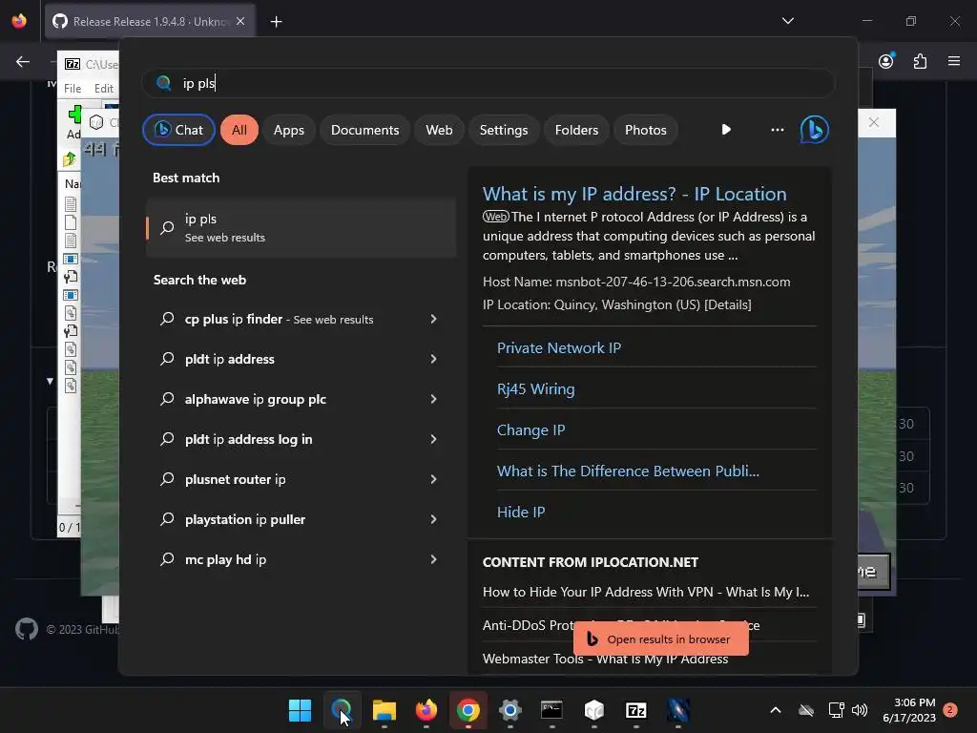Expand the 'pldt ip address' suggestion arrow

(434, 359)
